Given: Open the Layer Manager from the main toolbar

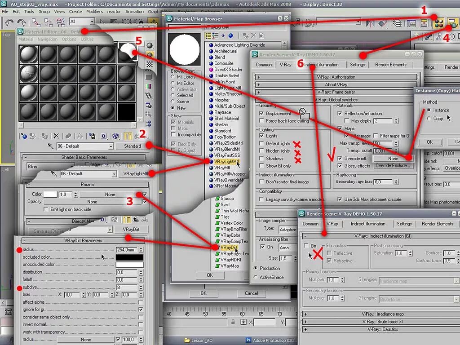Looking at the screenshot, I should click(397, 23).
